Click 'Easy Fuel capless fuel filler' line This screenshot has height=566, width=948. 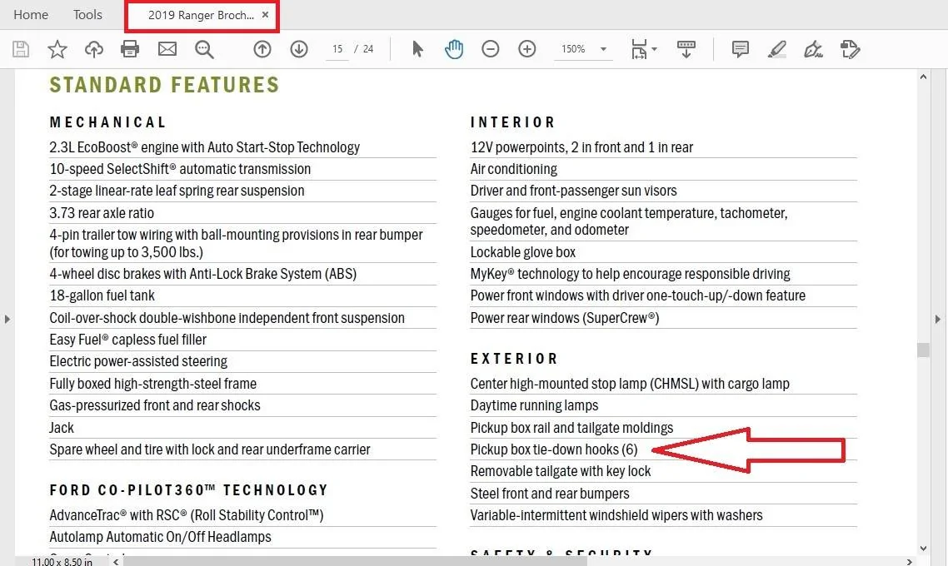coord(128,340)
